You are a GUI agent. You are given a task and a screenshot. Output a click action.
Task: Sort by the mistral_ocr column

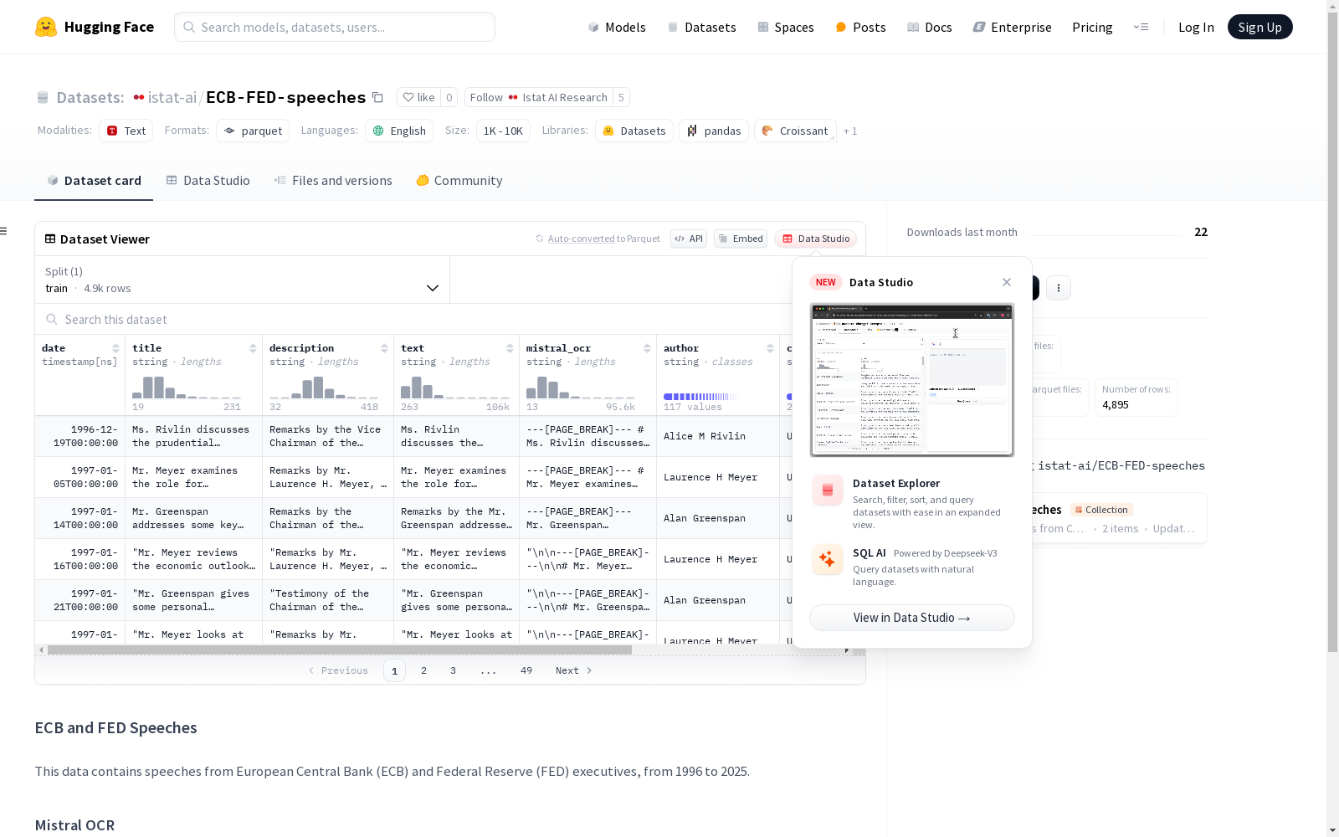pos(647,348)
